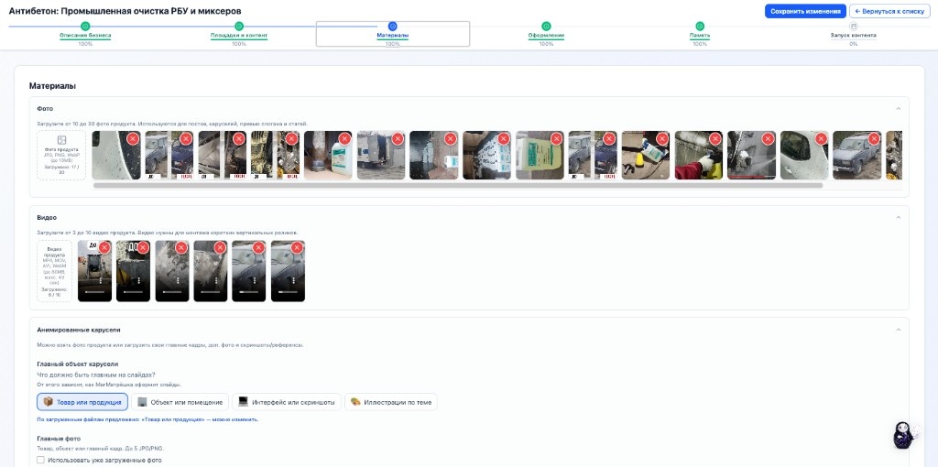938x467 pixels.
Task: Click progress bar on fifth video
Action: [x=249, y=292]
